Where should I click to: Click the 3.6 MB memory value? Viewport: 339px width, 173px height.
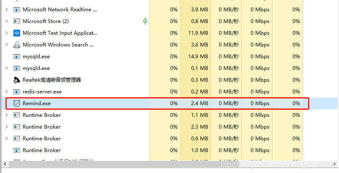[199, 45]
